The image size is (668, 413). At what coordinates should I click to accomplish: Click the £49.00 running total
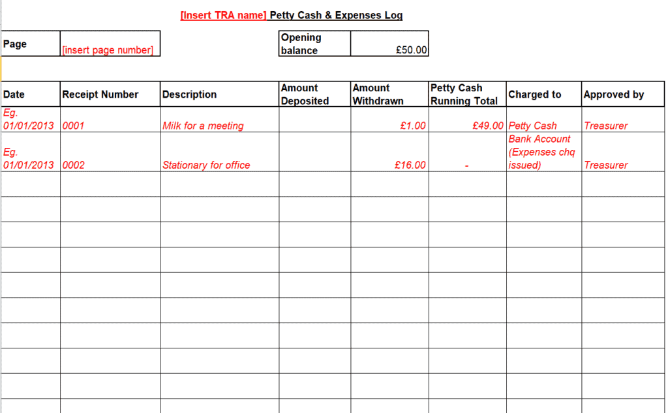[x=467, y=119]
